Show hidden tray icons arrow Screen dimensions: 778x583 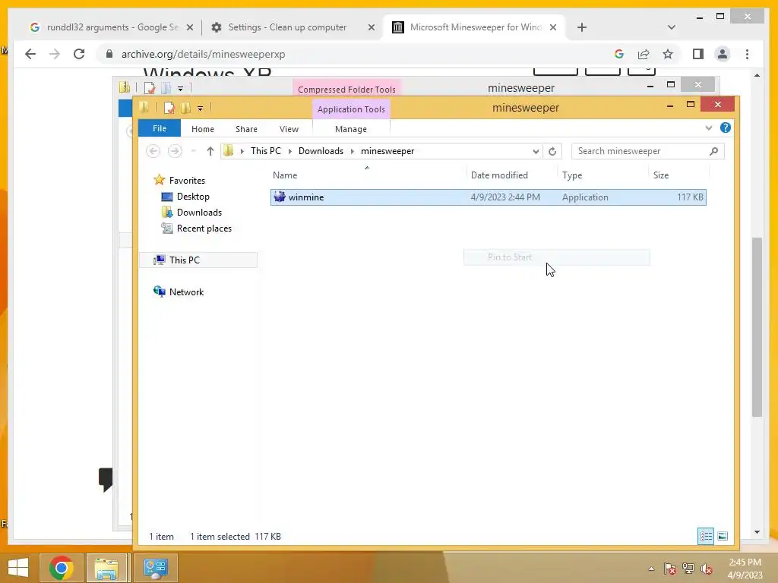[x=651, y=569]
